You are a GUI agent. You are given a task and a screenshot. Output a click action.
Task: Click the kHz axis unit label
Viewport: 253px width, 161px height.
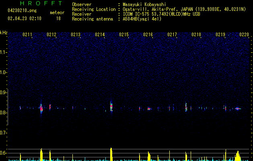click(x=4, y=33)
